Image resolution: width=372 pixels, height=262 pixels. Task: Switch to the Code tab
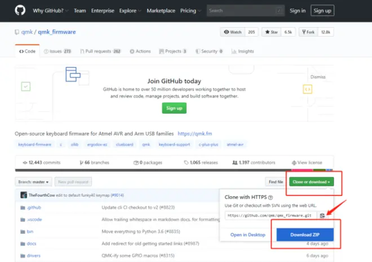(x=27, y=51)
